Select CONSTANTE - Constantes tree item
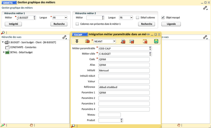This screenshot has height=128, width=211. [x=23, y=47]
